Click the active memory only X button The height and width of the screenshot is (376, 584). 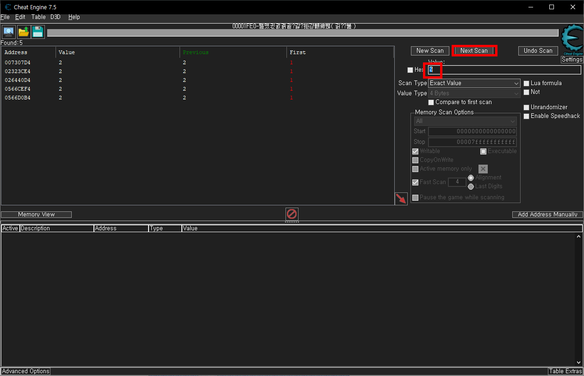(483, 169)
